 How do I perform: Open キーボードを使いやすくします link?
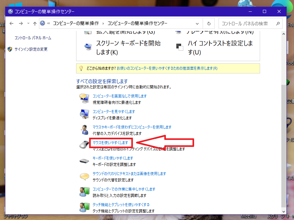coord(113,158)
